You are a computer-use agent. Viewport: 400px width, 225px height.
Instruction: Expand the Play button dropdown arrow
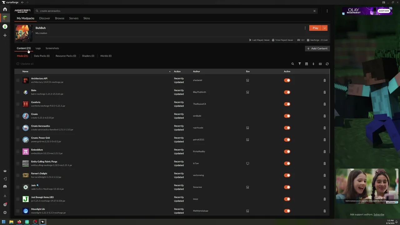(x=325, y=28)
